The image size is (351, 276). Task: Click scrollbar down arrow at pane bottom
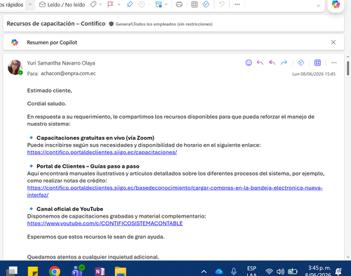pyautogui.click(x=348, y=257)
